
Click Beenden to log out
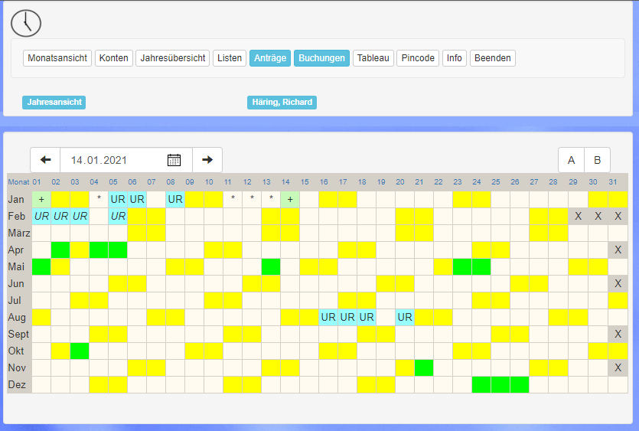[x=493, y=58]
